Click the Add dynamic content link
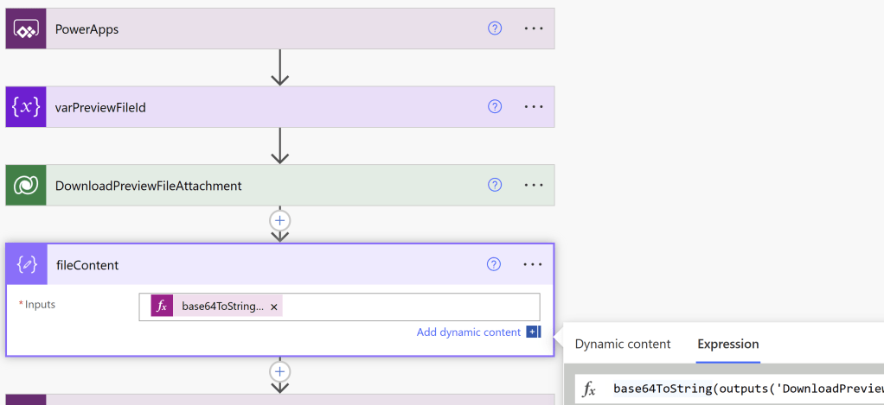The height and width of the screenshot is (405, 884). pos(469,332)
